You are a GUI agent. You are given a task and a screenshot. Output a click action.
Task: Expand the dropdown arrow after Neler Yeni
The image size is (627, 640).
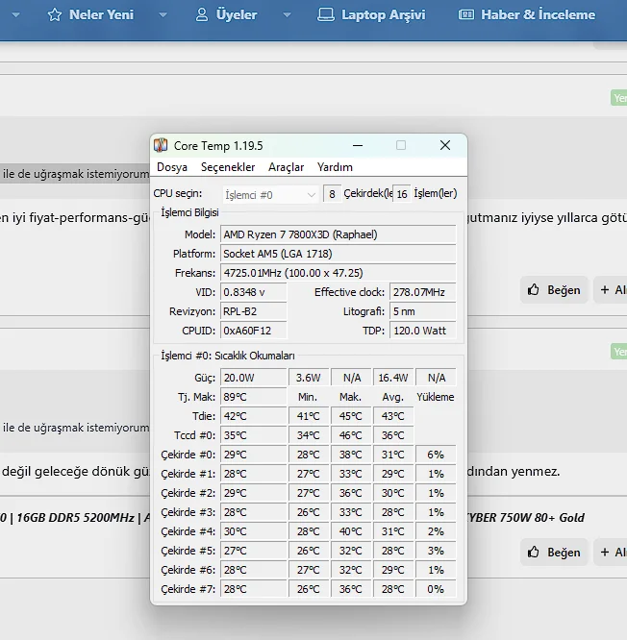163,15
